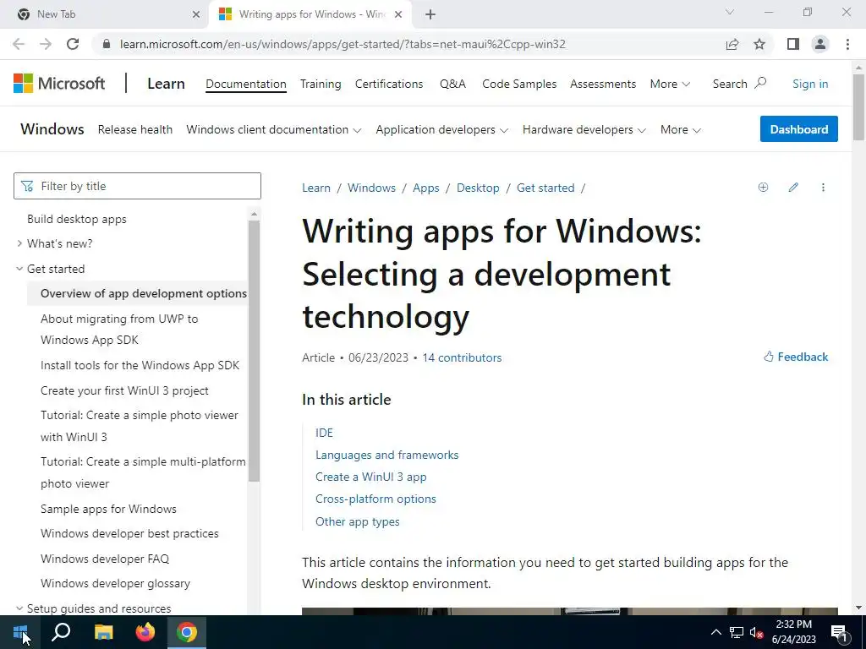866x649 pixels.
Task: Open a new tab with plus icon
Action: pos(430,14)
